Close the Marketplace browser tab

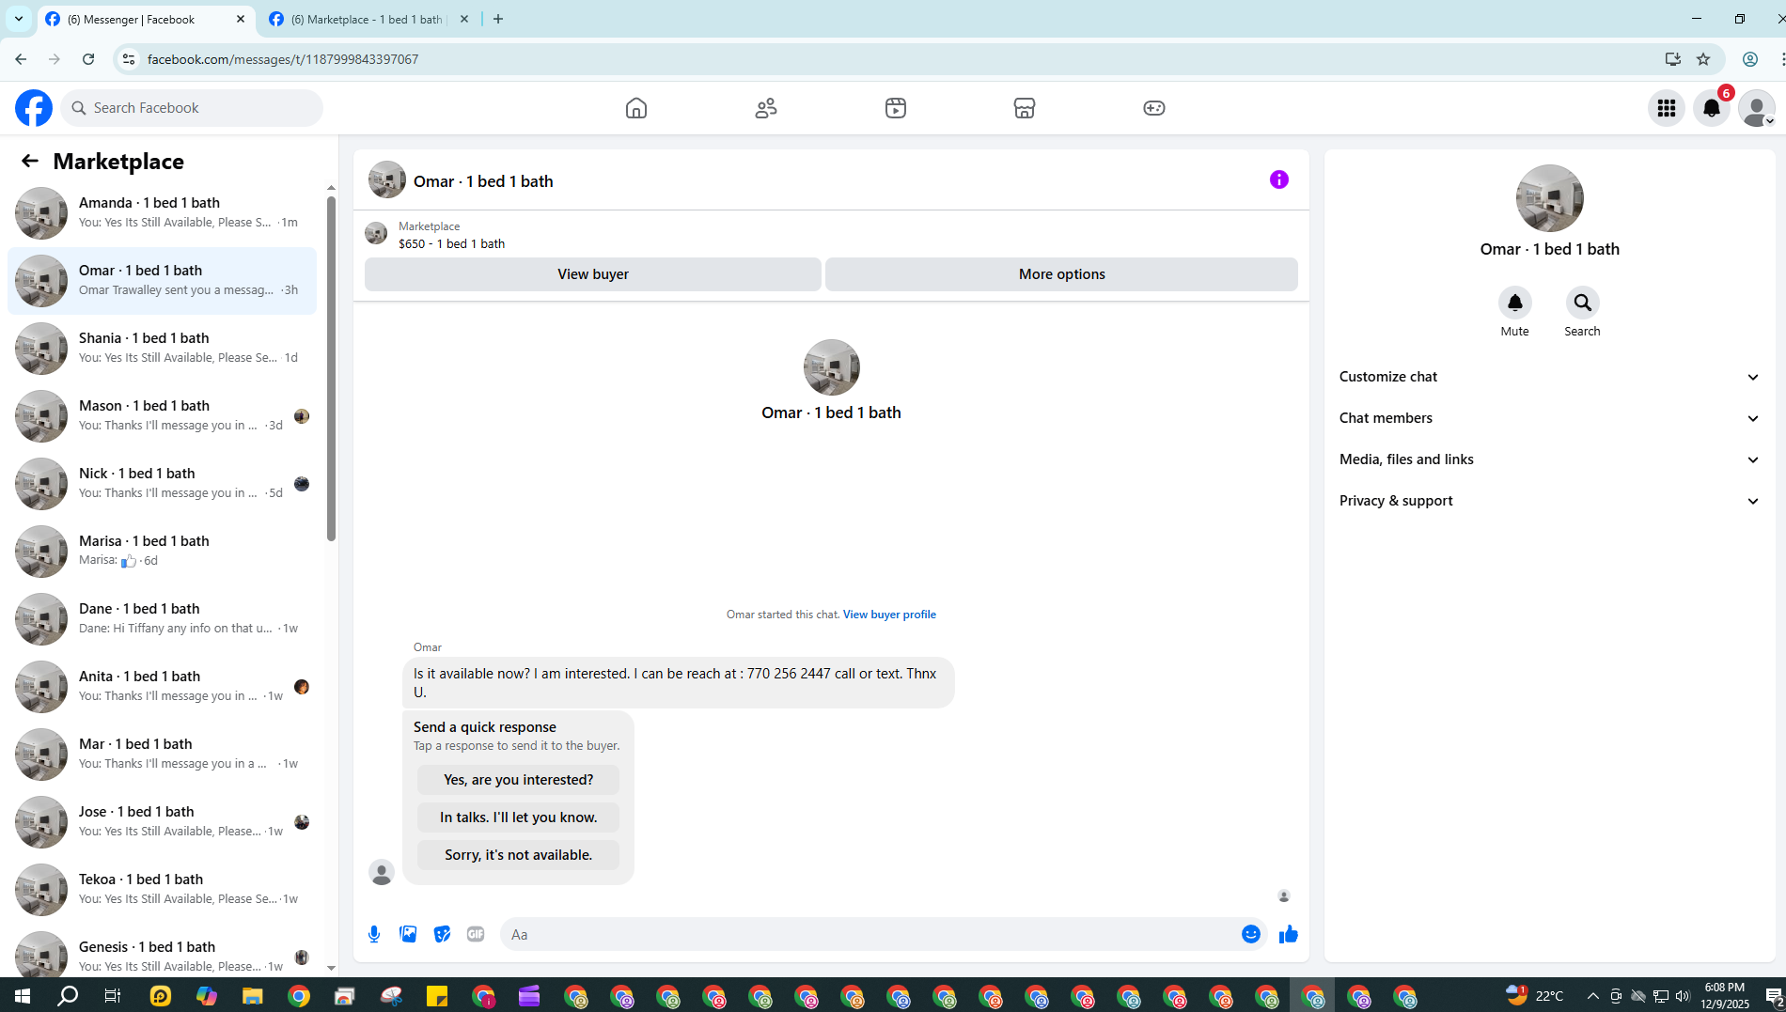pyautogui.click(x=464, y=19)
